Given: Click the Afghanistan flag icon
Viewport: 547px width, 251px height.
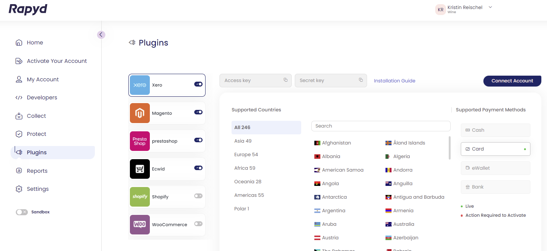Looking at the screenshot, I should click(317, 143).
